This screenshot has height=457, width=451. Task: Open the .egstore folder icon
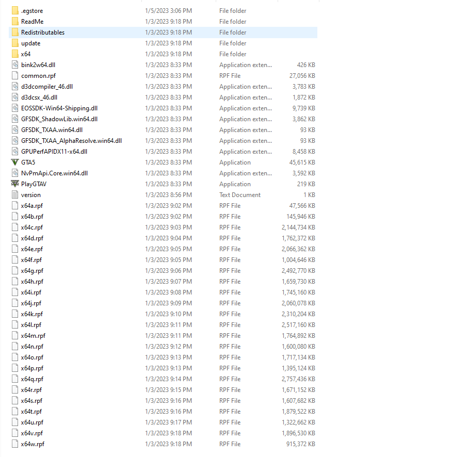tap(14, 10)
